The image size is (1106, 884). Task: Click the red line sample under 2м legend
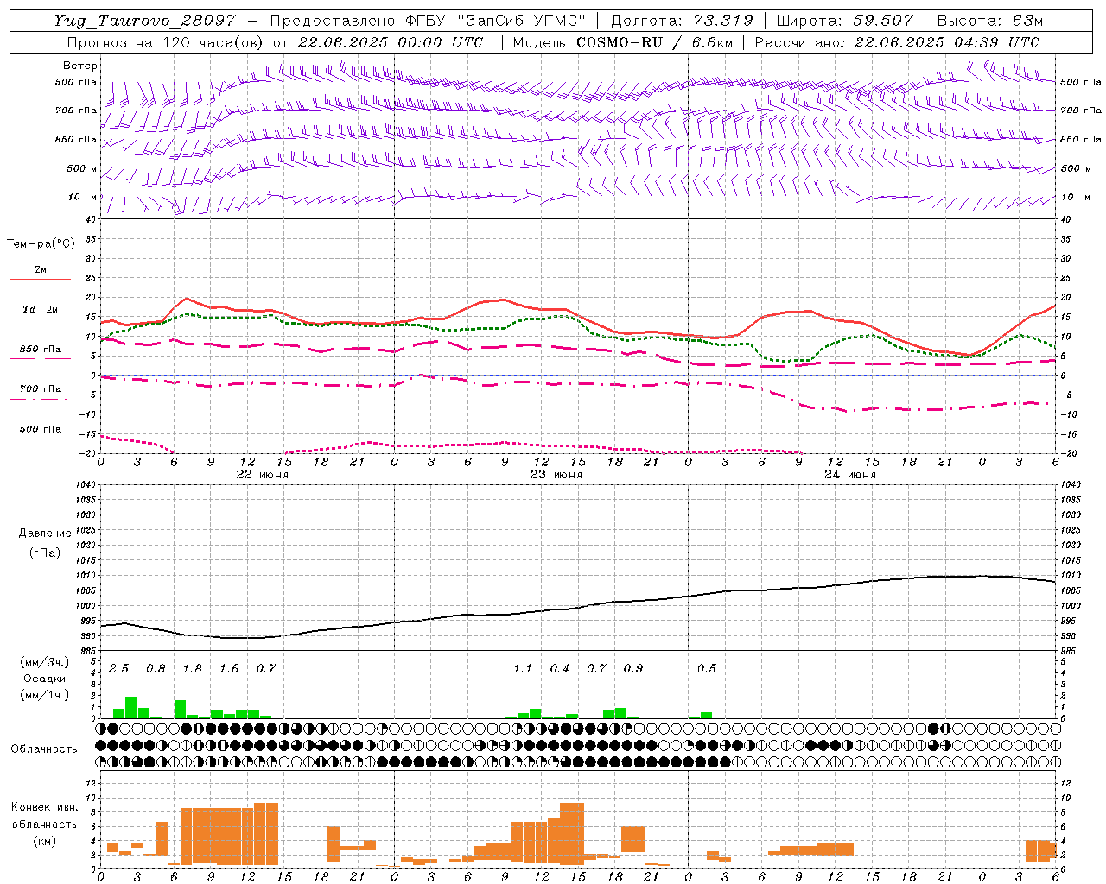tap(40, 280)
